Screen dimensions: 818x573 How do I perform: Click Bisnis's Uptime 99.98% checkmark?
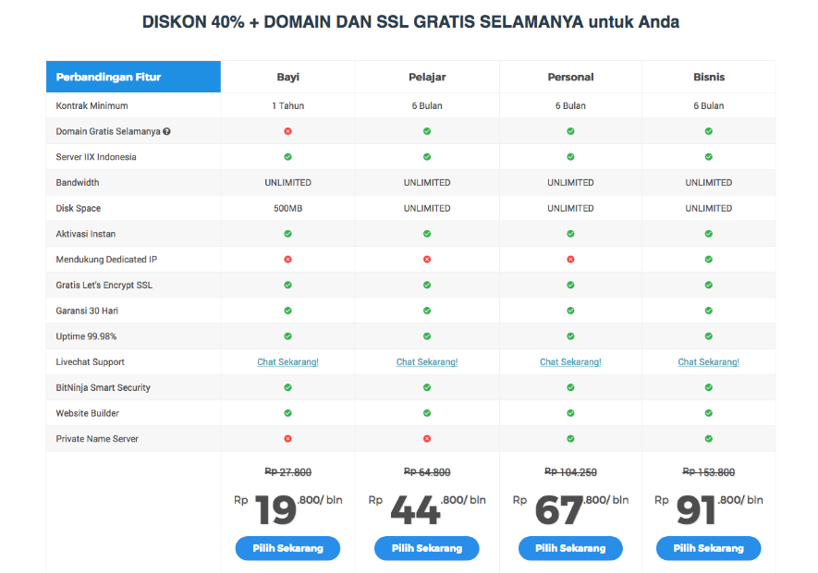pos(708,336)
